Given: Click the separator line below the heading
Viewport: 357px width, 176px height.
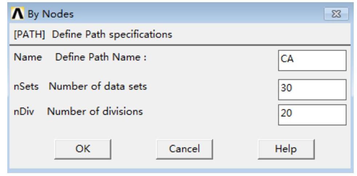Looking at the screenshot, I should [x=178, y=45].
